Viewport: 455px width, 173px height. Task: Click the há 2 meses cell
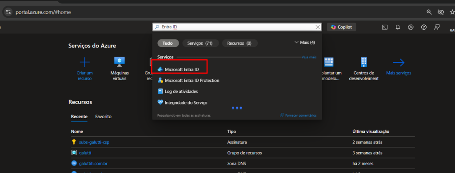click(x=363, y=163)
